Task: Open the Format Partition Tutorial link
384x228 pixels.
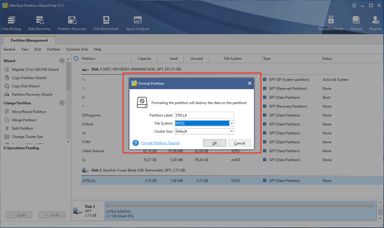Action: [160, 143]
